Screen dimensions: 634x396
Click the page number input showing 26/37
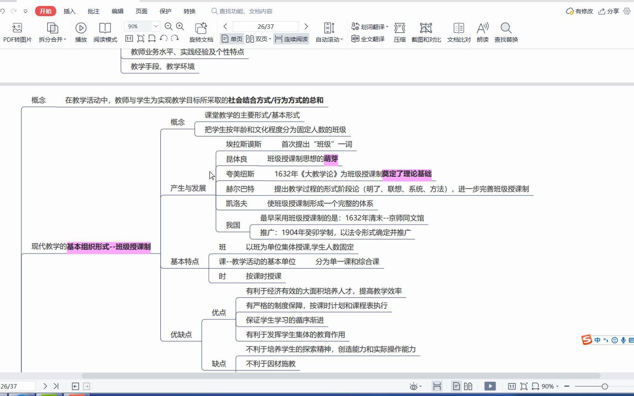coord(266,26)
